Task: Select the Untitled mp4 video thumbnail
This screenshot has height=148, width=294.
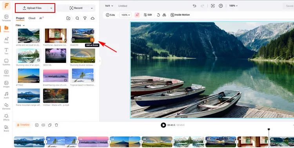Action: pos(56,96)
